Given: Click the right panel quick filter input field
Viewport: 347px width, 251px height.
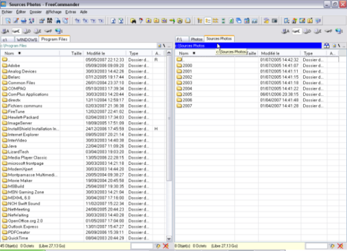Looking at the screenshot, I should click(316, 246).
